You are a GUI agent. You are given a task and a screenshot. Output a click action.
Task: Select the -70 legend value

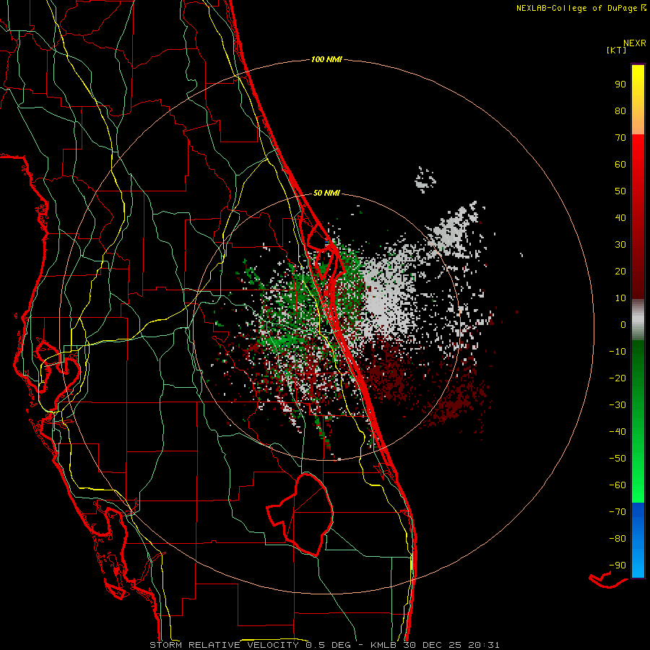point(617,512)
